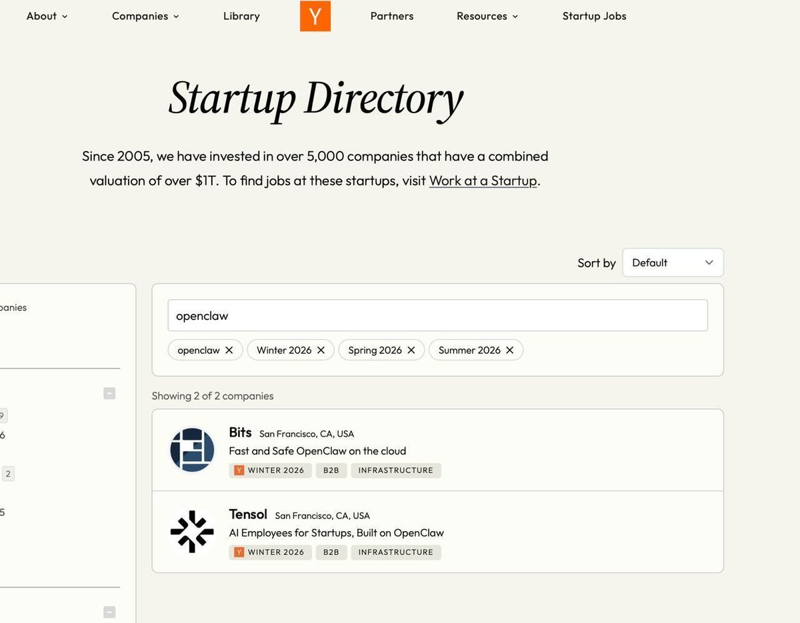Click the Infrastructure tag on Bits
Screen dimensions: 800x623
[396, 470]
